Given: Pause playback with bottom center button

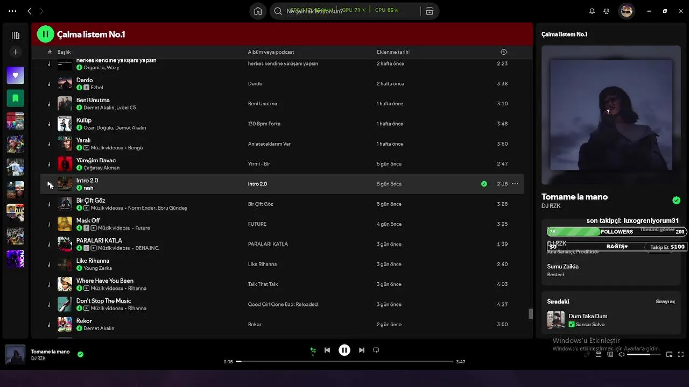Looking at the screenshot, I should tap(344, 350).
